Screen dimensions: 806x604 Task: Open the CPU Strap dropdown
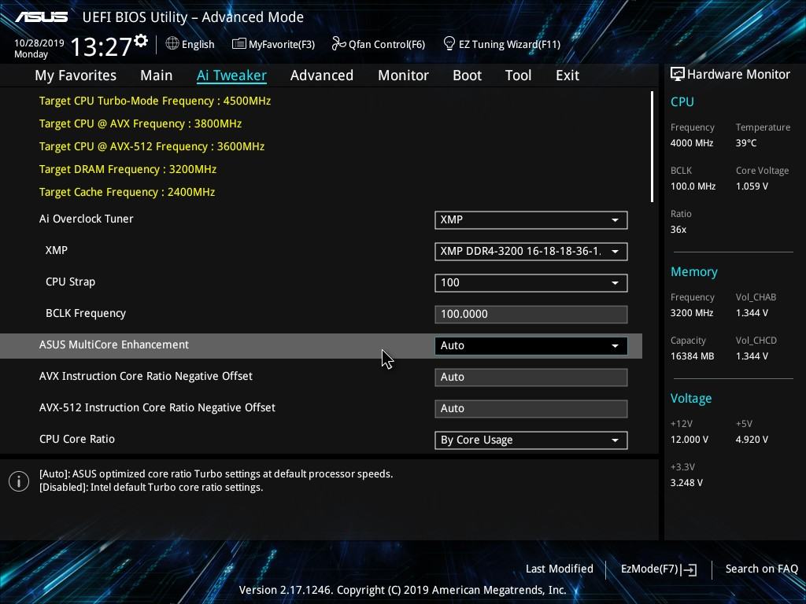click(x=531, y=282)
